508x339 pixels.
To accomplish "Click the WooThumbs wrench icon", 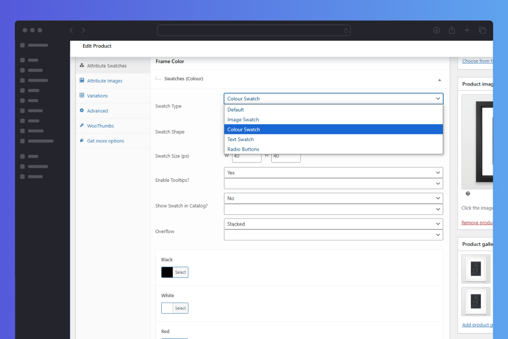I will [82, 126].
